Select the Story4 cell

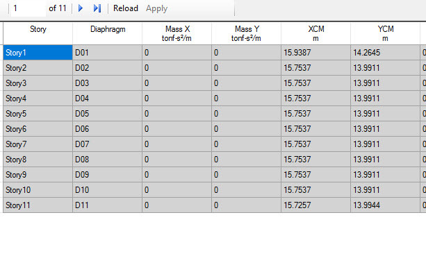click(x=38, y=99)
